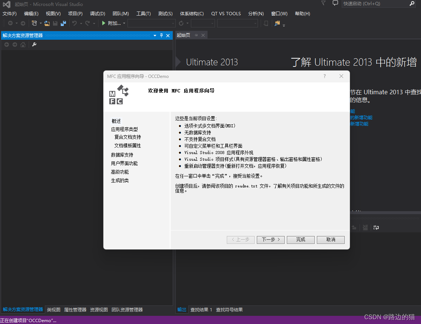Click the toolbar overflow options arrow
This screenshot has width=421, height=324.
coord(284,25)
